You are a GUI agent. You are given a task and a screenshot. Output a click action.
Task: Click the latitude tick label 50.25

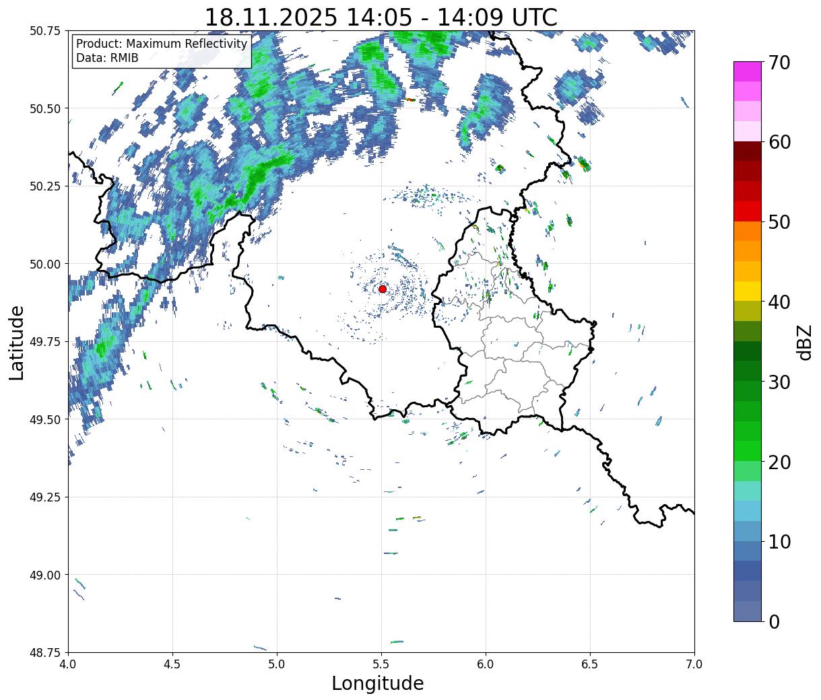44,186
